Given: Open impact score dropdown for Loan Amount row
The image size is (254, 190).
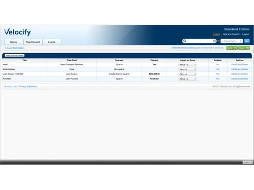Looking at the screenshot, I should click(x=187, y=74).
